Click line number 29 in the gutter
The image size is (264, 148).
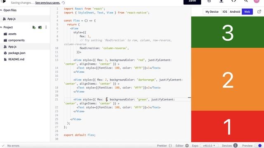coord(57,135)
